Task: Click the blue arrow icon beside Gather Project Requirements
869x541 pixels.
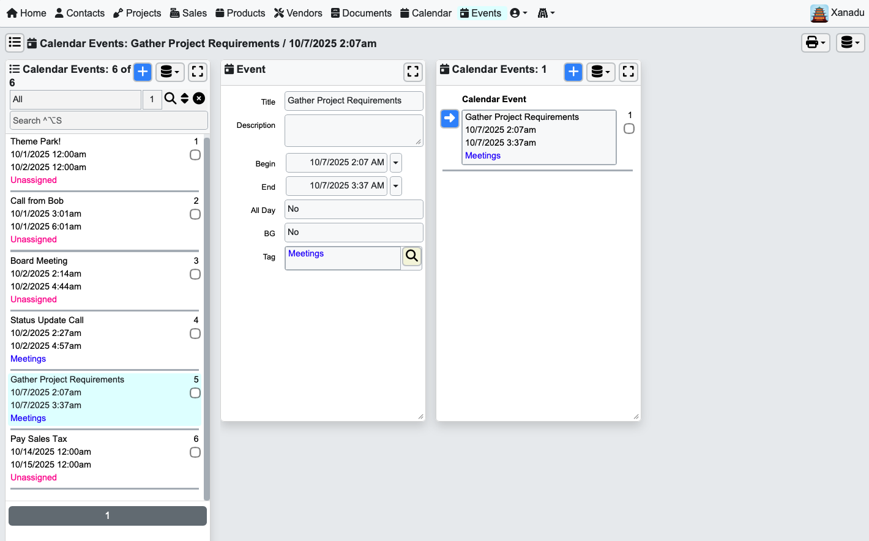Action: coord(450,119)
